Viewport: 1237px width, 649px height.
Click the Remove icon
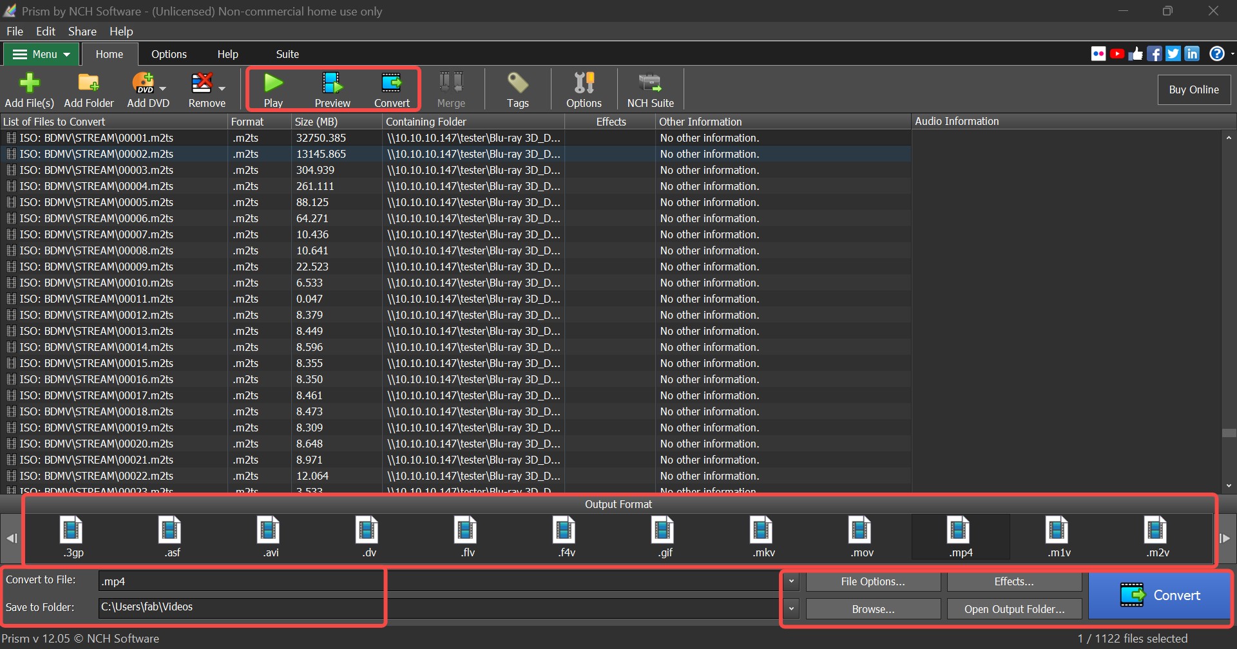(x=202, y=89)
